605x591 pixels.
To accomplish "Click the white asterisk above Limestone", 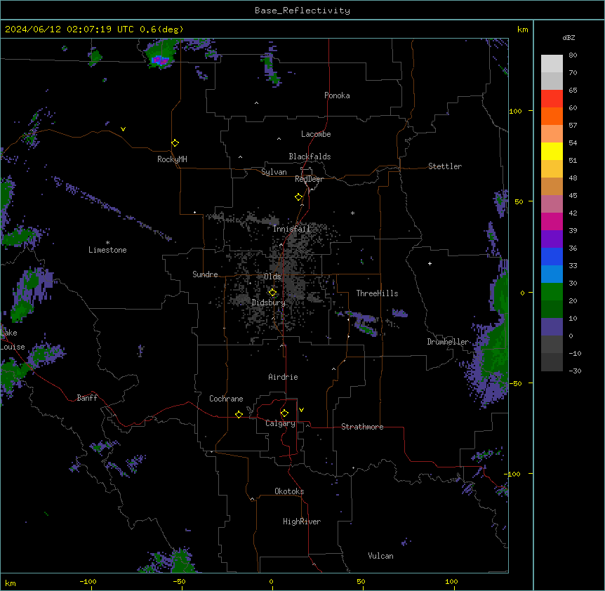I will click(x=107, y=242).
